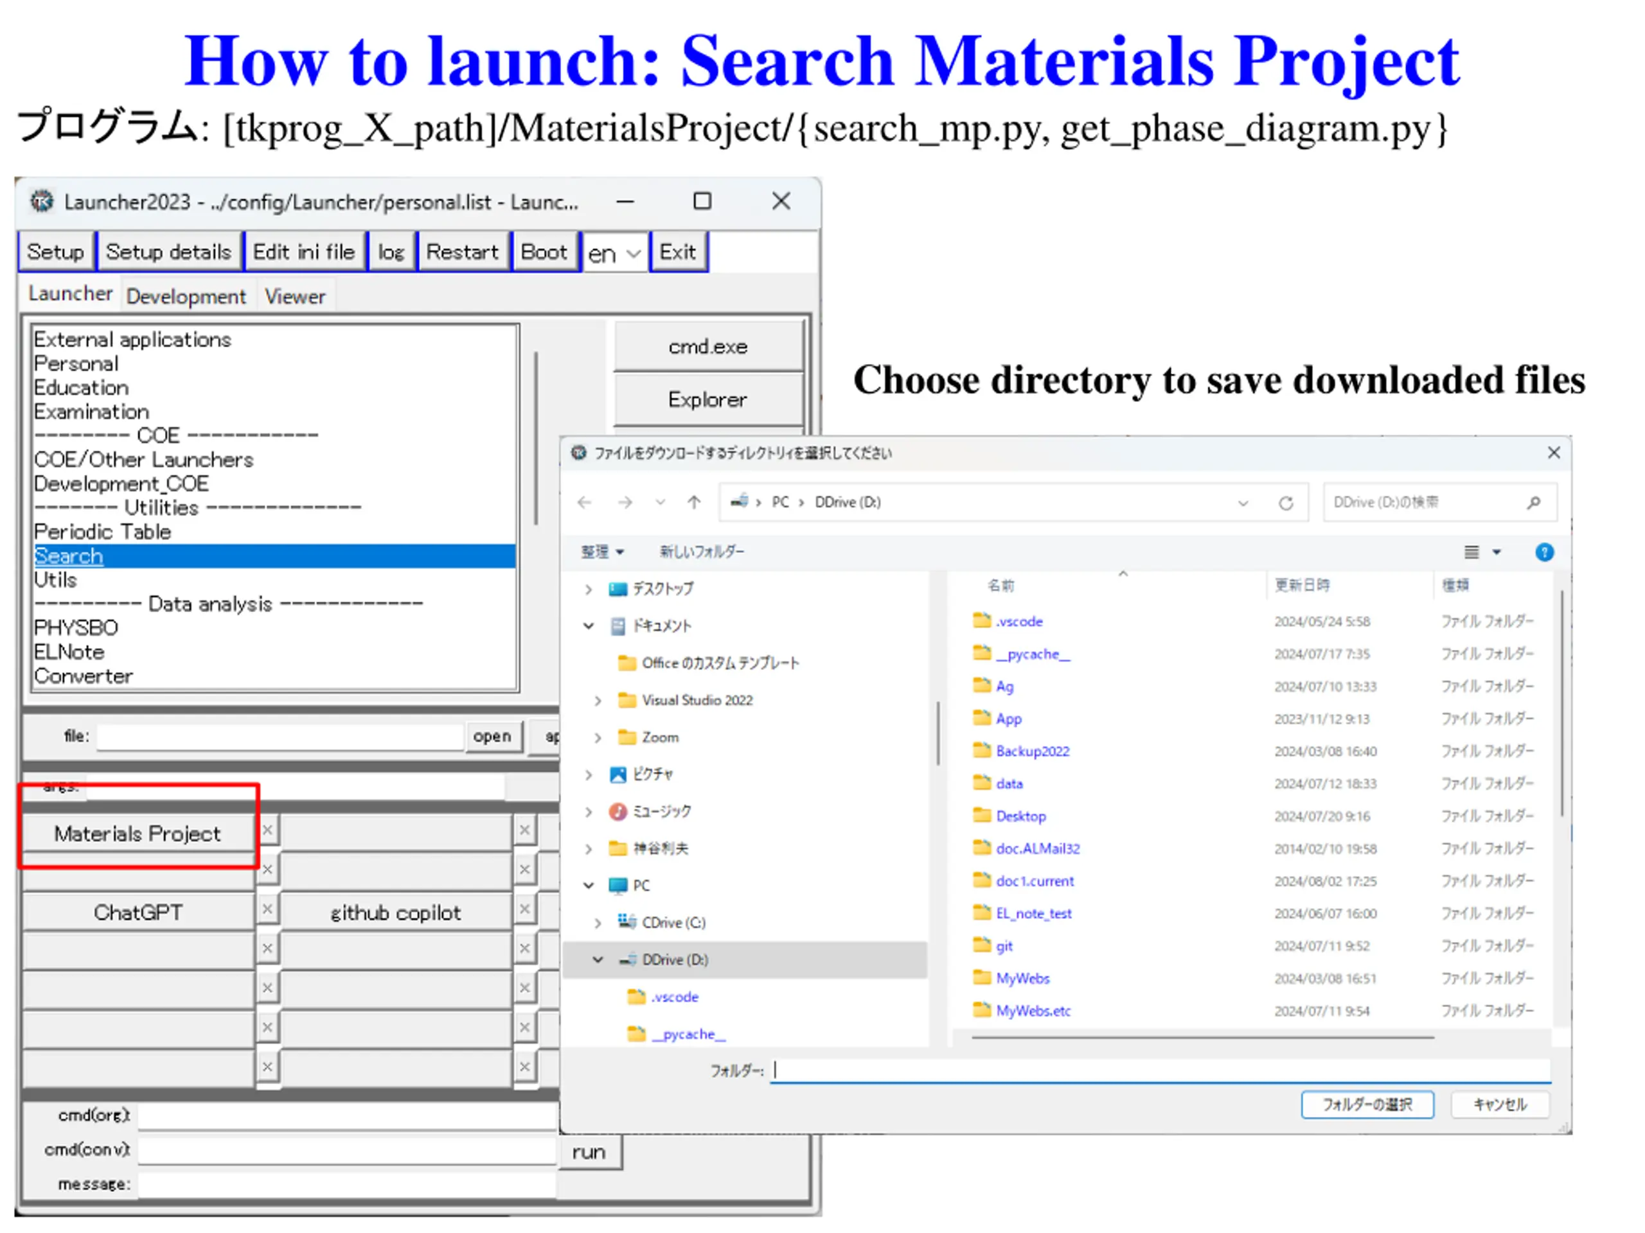Image resolution: width=1645 pixels, height=1233 pixels.
Task: Click the github copilot button
Action: (x=396, y=913)
